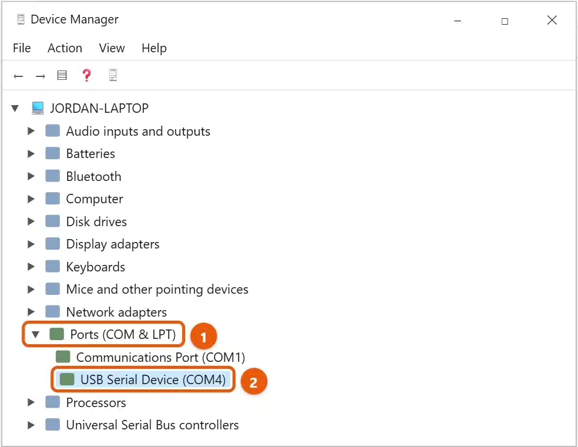This screenshot has width=578, height=447.
Task: Click the Keyboards category icon
Action: pyautogui.click(x=53, y=267)
